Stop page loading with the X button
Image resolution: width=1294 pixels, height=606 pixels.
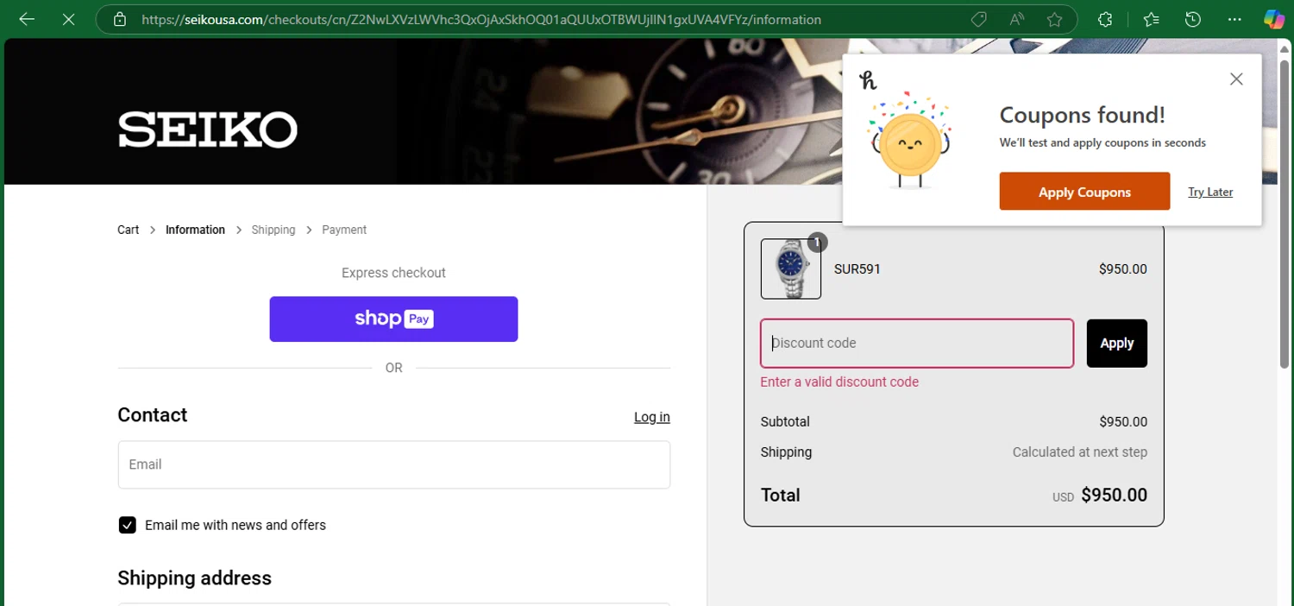point(69,19)
